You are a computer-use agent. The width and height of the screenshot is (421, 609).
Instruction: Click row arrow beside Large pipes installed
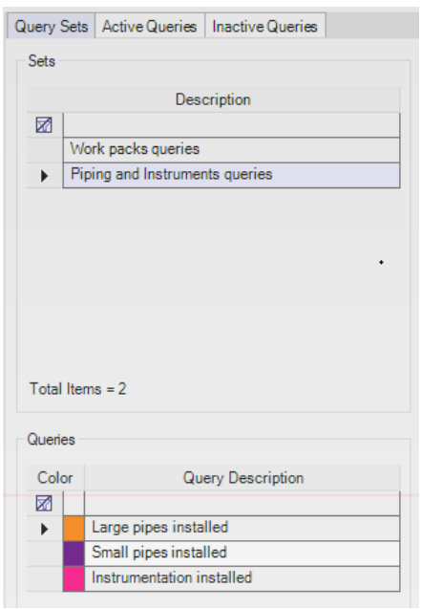44,529
